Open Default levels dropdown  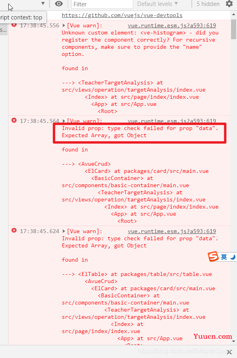157,4
